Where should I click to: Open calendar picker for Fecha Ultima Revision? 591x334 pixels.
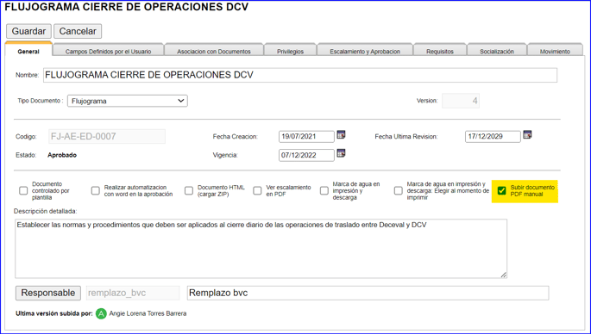(527, 134)
